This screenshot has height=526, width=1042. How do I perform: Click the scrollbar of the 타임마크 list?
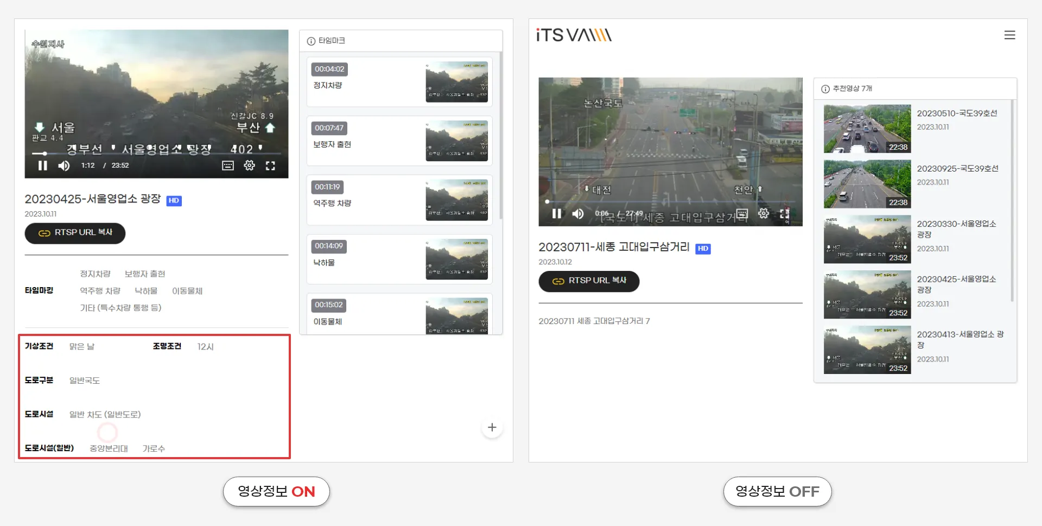tap(500, 136)
